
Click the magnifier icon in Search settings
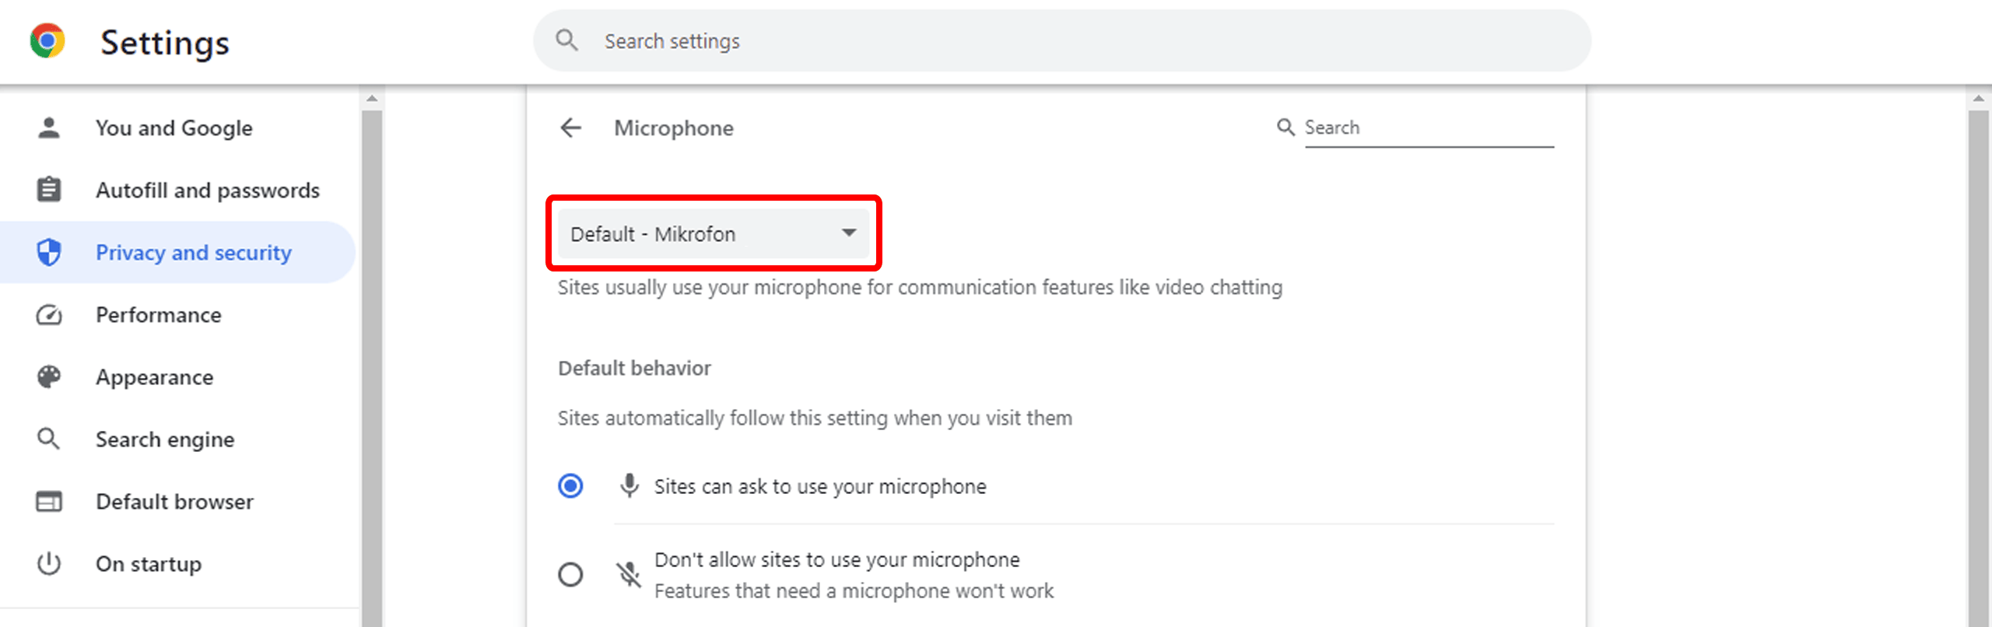566,40
